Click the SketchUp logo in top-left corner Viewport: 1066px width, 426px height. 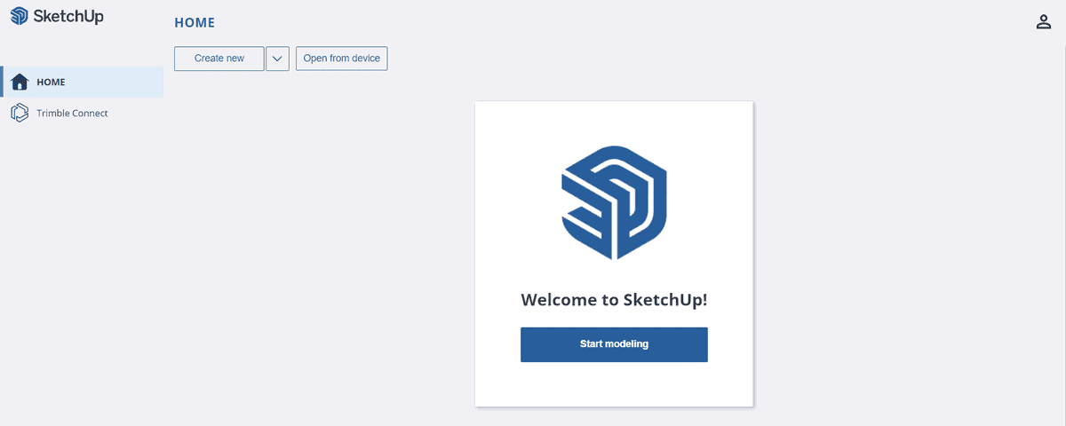(x=57, y=17)
